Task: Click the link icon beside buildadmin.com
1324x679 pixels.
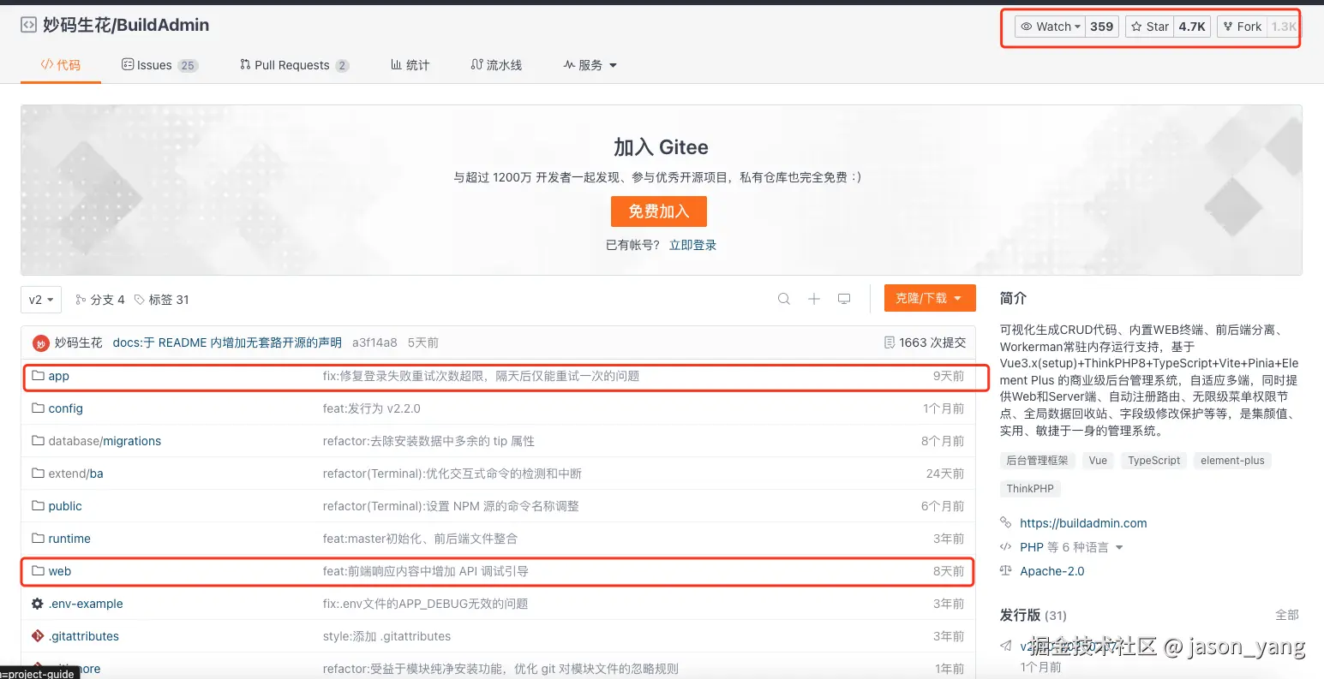Action: pyautogui.click(x=1006, y=523)
